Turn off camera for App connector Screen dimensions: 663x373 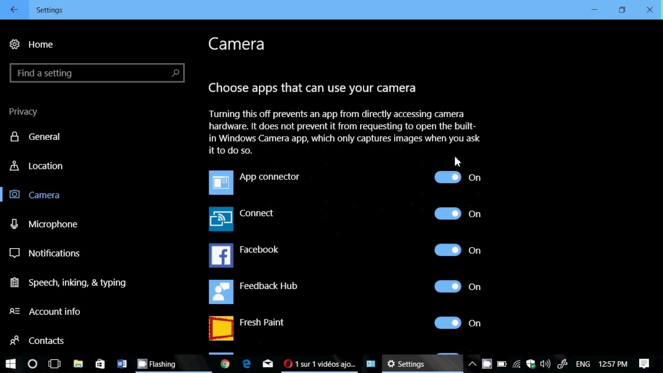(448, 177)
